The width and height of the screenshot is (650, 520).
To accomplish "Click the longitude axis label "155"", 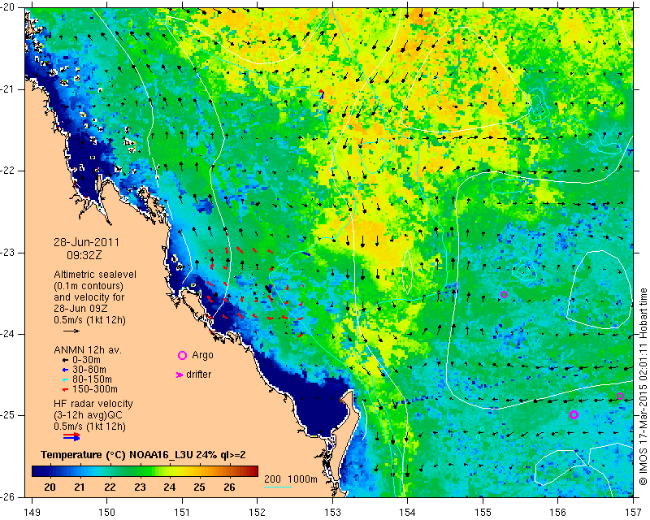I will point(483,512).
